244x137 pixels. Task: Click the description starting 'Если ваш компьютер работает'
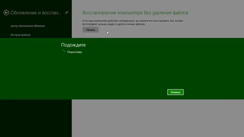[x=133, y=22]
